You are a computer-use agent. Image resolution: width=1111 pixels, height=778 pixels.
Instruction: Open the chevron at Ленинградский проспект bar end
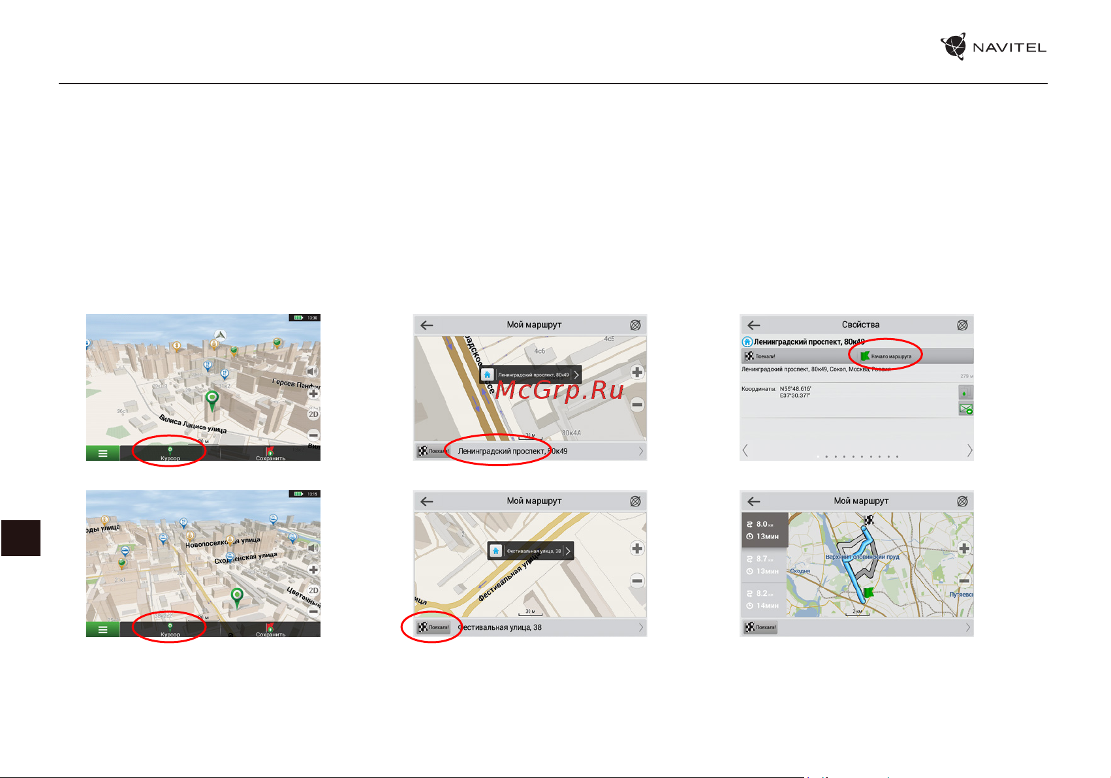(x=641, y=451)
